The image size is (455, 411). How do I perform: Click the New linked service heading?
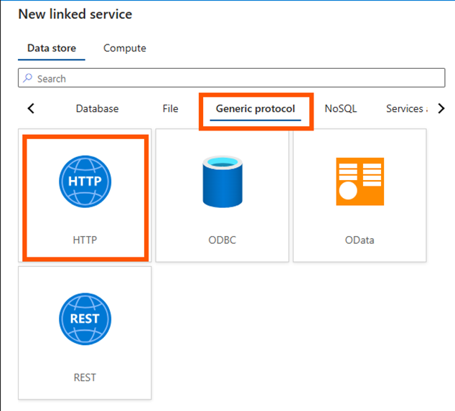75,14
